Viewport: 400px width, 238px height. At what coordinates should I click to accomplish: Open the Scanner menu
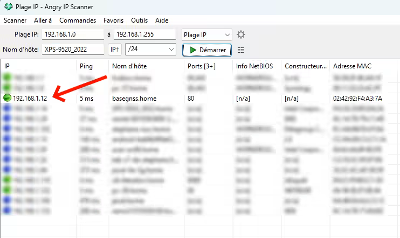point(15,20)
